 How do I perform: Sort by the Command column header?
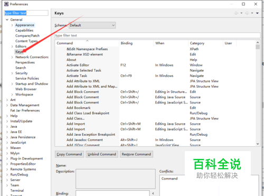87,43
